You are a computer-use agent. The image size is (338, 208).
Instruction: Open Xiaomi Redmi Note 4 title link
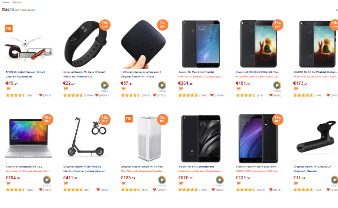[258, 167]
